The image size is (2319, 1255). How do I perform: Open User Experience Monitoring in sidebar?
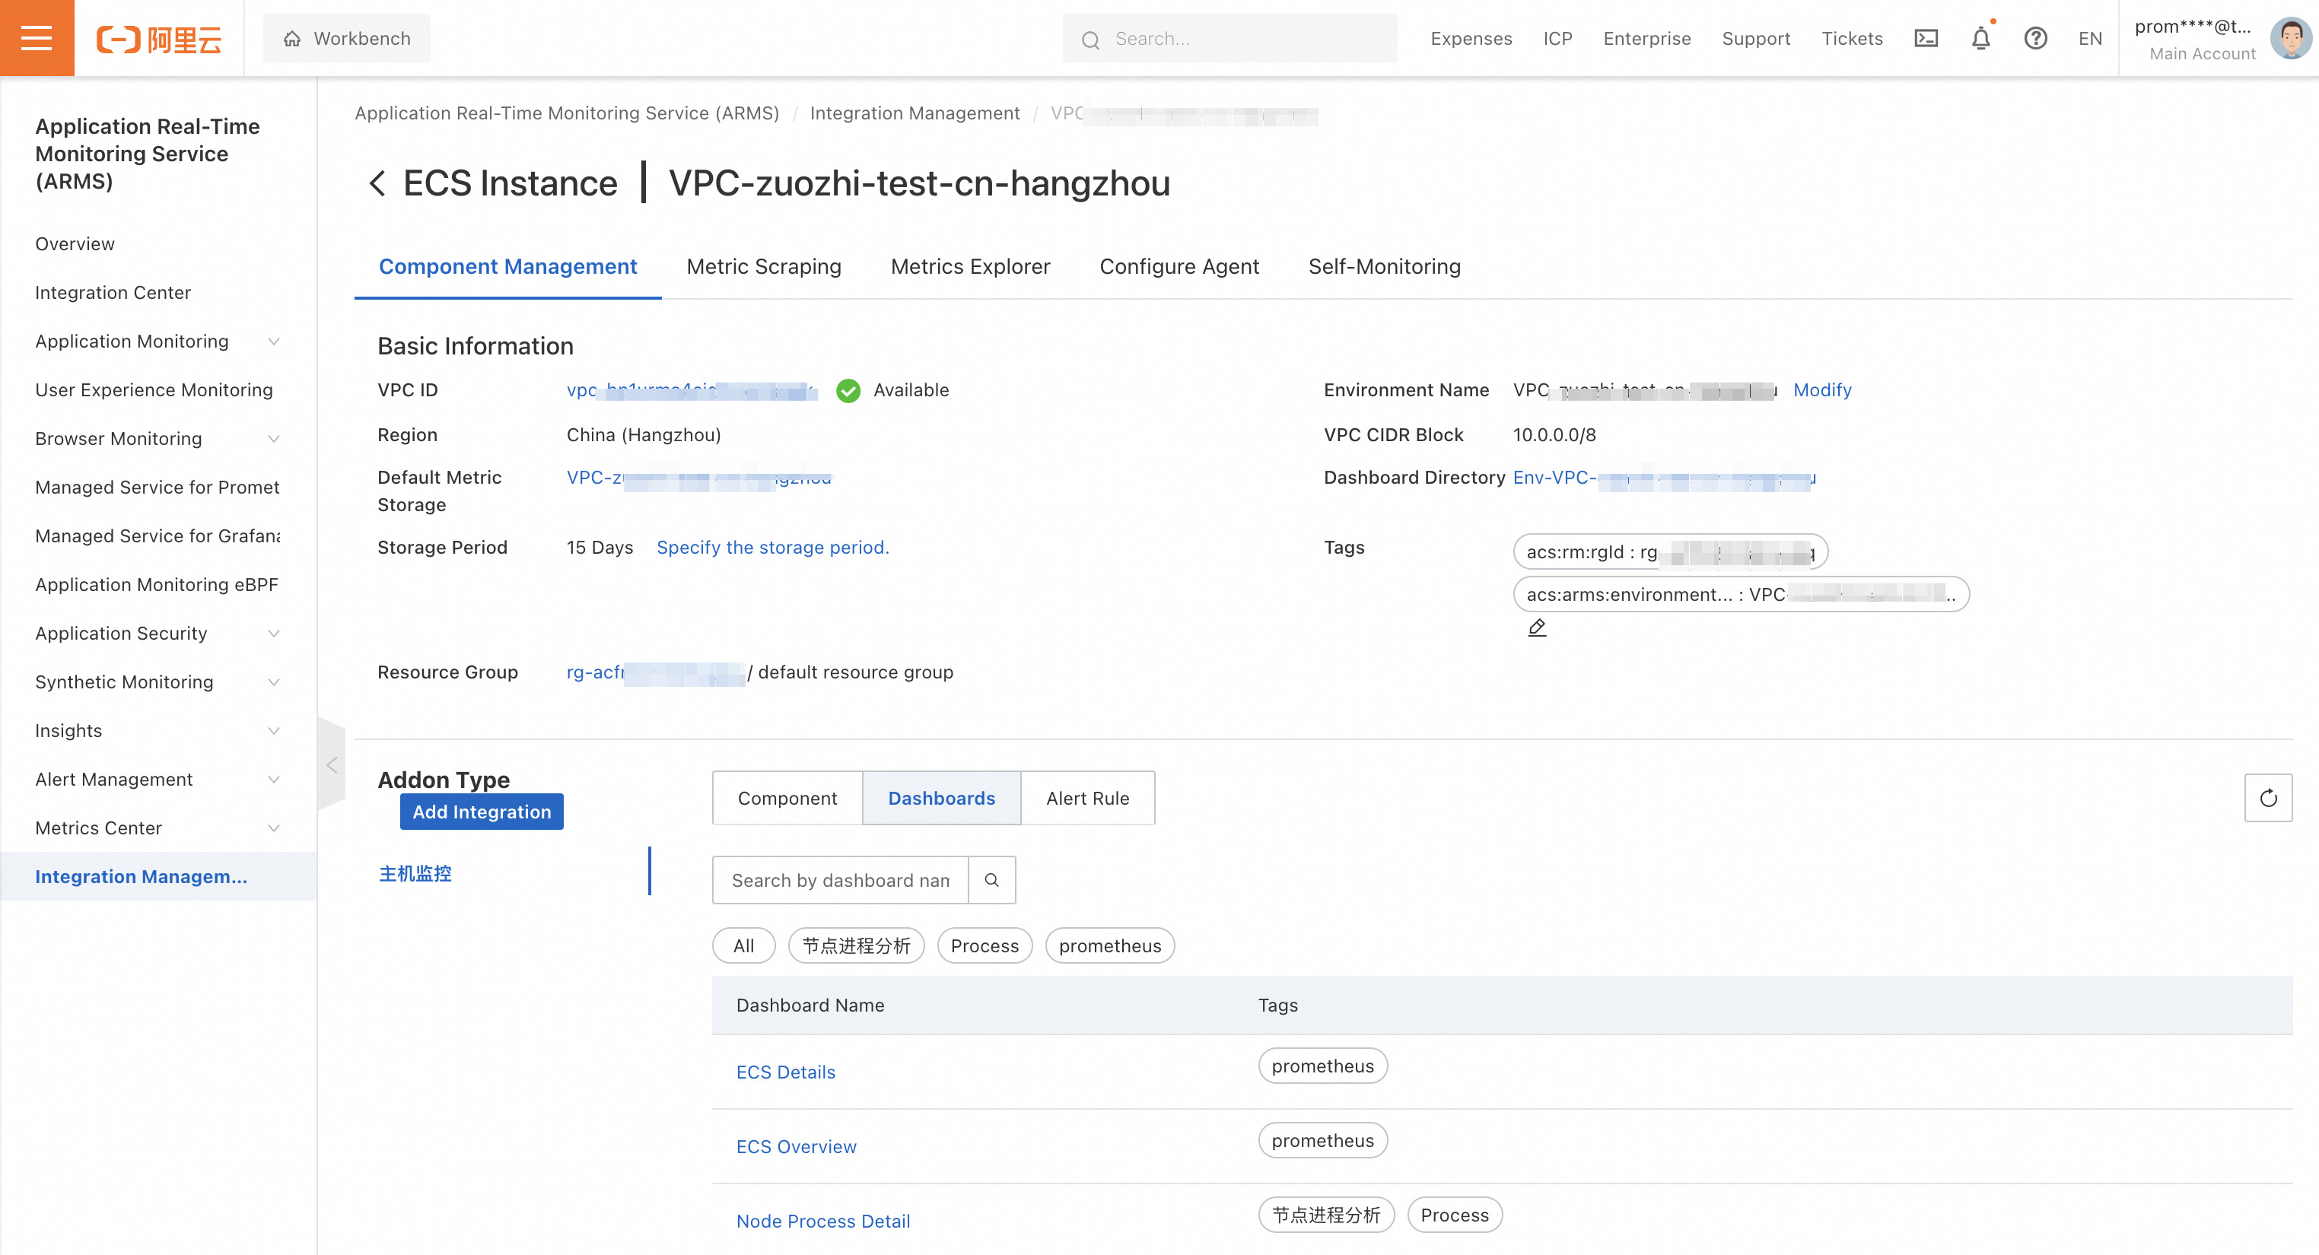click(x=154, y=390)
